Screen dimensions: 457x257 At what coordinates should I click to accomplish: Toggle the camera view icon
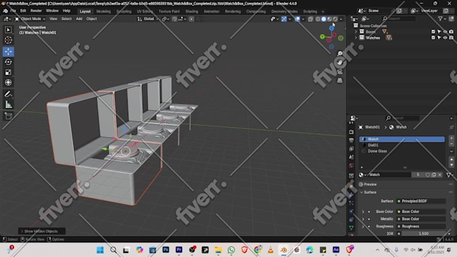(340, 72)
